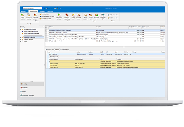Sort by Typ investora column header
This screenshot has height=127, width=184.
[151, 27]
